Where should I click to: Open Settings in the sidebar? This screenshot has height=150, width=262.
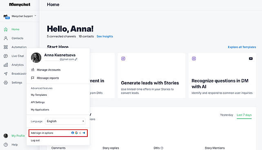click(x=17, y=82)
